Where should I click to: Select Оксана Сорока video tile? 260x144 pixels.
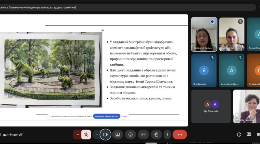tap(232, 34)
